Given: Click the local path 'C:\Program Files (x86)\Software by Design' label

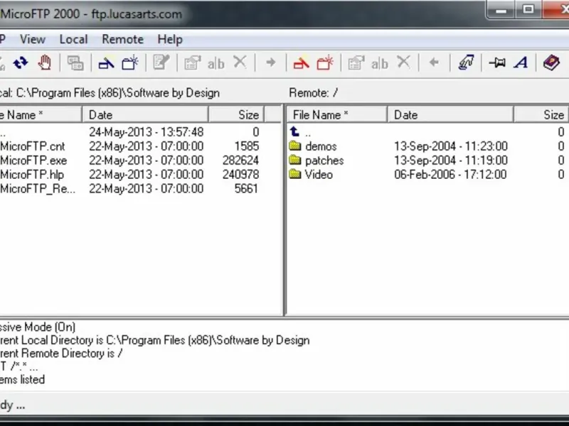Looking at the screenshot, I should coord(118,93).
